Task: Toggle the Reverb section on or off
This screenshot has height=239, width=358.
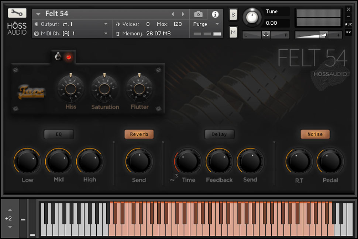Action: coord(139,134)
